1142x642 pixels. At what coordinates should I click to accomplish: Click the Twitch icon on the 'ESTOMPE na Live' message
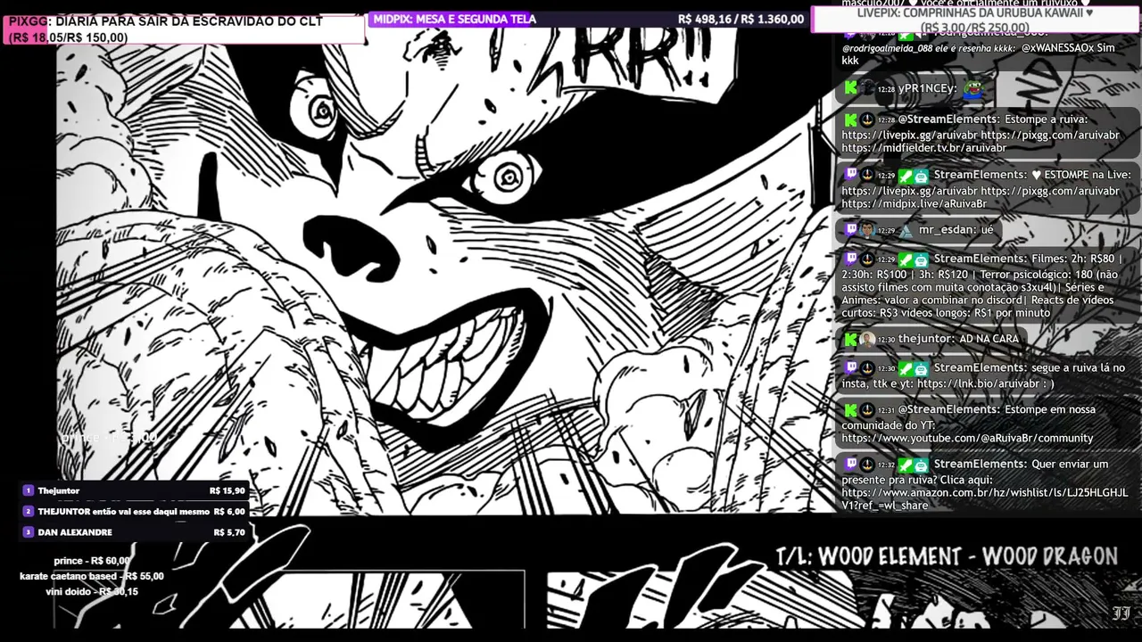[850, 176]
